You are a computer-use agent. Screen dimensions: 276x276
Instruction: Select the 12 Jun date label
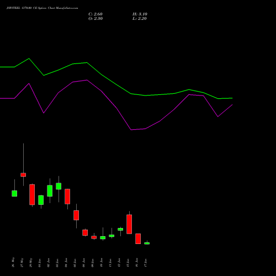tap(119, 263)
